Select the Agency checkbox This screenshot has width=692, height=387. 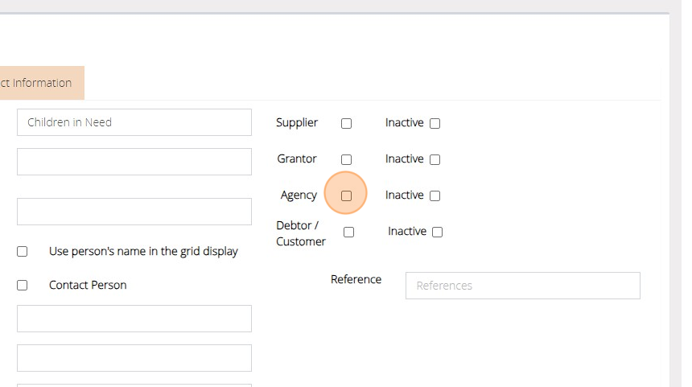coord(347,196)
